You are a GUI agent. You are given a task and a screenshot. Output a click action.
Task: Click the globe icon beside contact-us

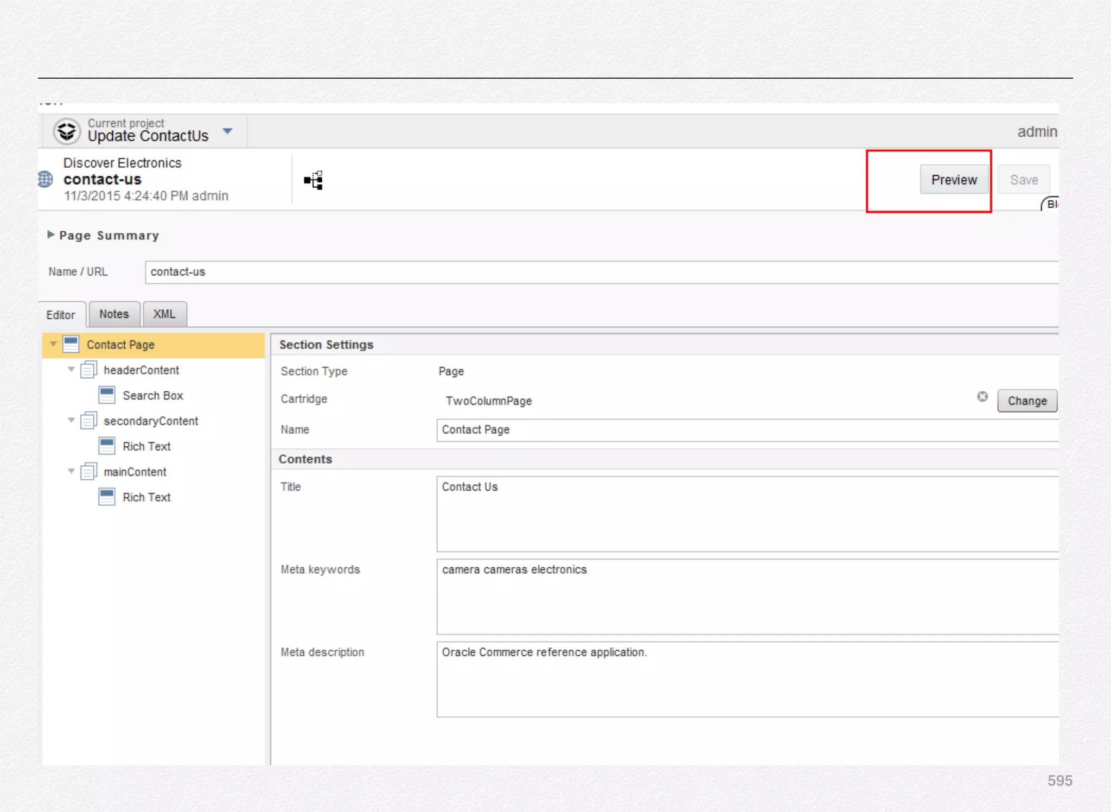[x=46, y=179]
